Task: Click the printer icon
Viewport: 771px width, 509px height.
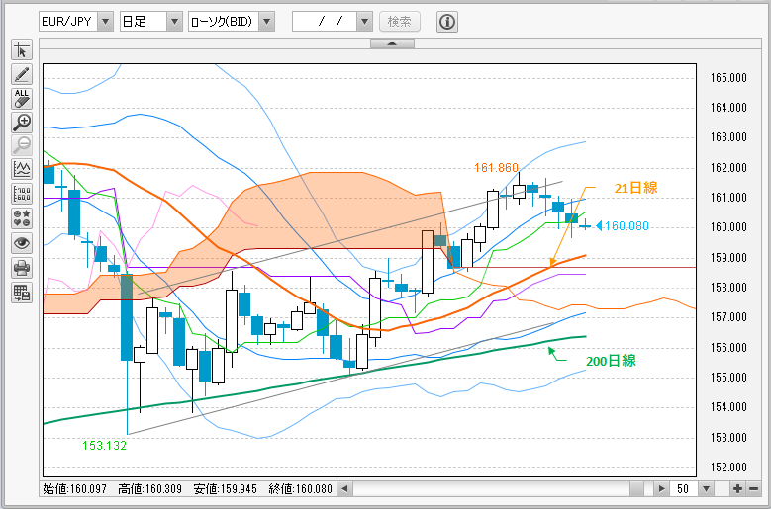Action: [x=22, y=268]
